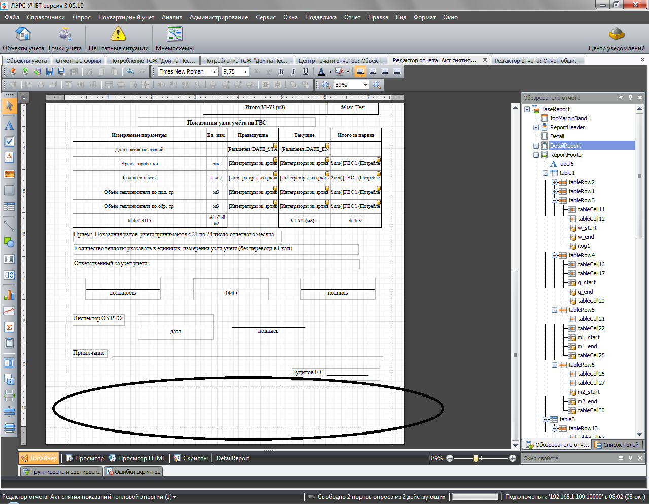Screen dimensions: 649x504
Task: Pick the Shape tool
Action: pos(9,242)
